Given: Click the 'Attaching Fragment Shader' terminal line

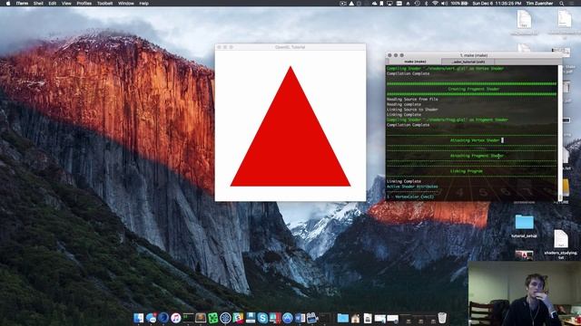Looking at the screenshot, I should pyautogui.click(x=477, y=156).
